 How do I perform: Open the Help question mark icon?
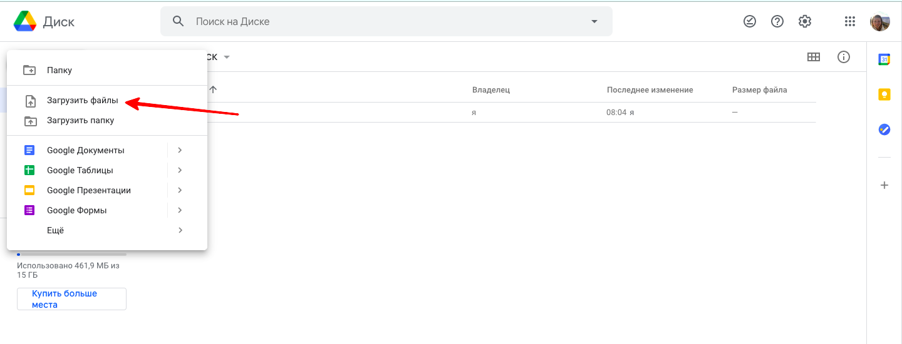point(777,21)
